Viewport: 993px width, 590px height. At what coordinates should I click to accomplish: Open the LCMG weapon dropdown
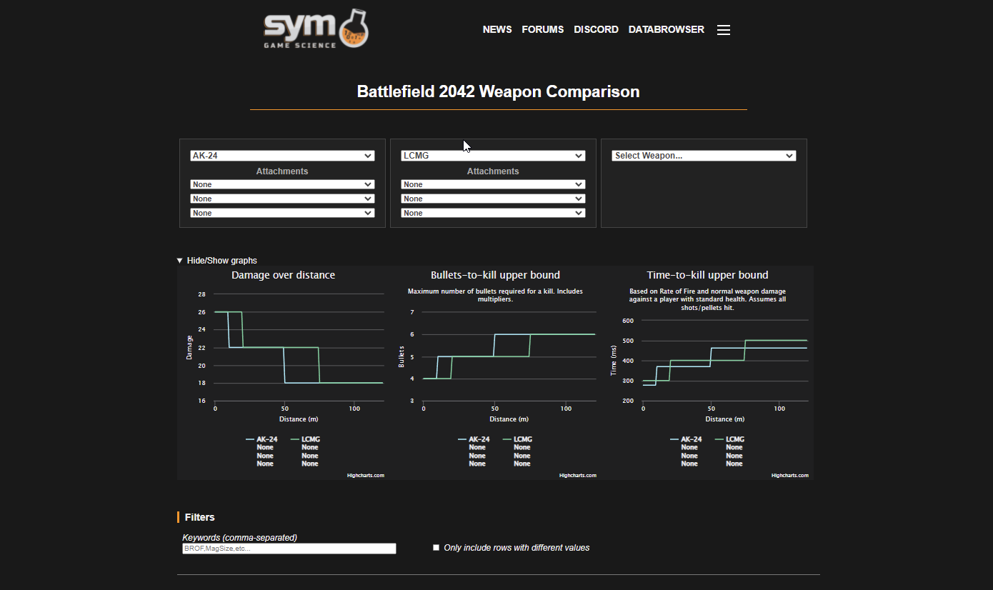(493, 156)
